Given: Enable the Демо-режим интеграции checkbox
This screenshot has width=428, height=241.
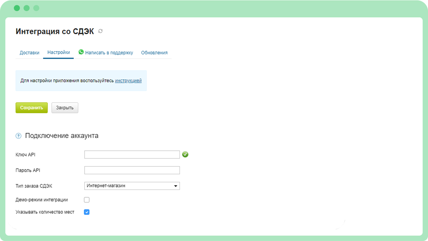Looking at the screenshot, I should (x=87, y=200).
